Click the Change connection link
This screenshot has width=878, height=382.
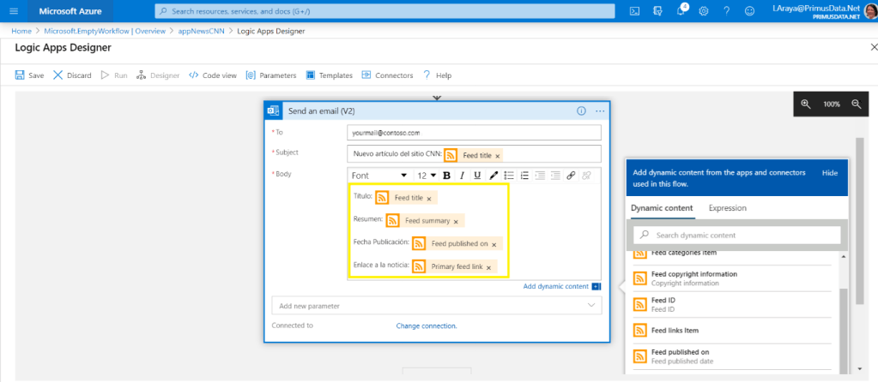click(426, 325)
